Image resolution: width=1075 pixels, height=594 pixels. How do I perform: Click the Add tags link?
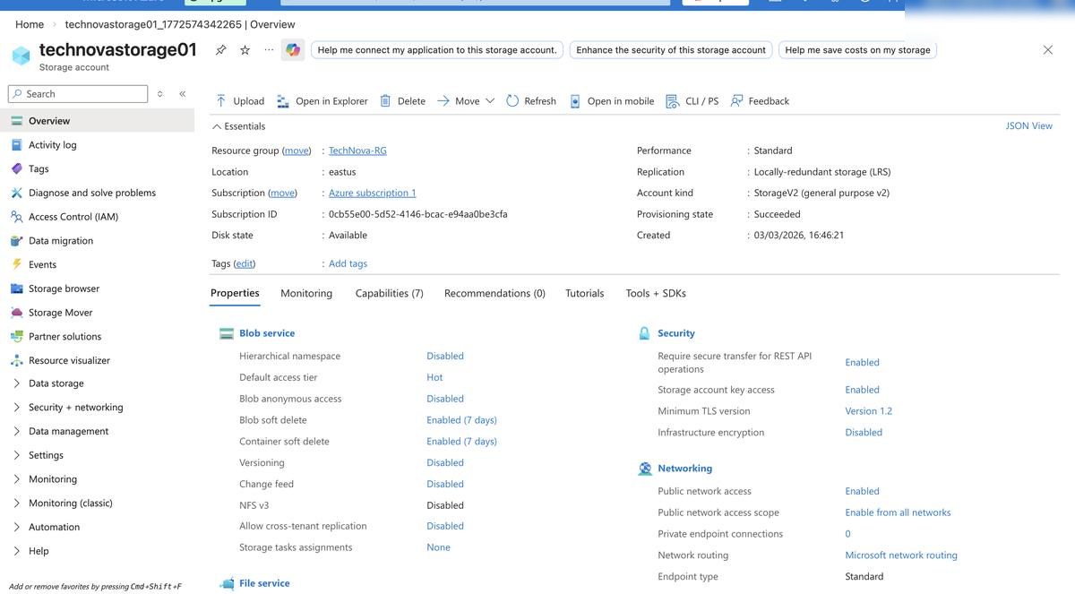pos(348,263)
